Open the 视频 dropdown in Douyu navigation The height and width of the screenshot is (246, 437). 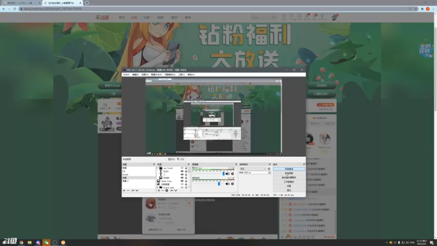pos(161,17)
